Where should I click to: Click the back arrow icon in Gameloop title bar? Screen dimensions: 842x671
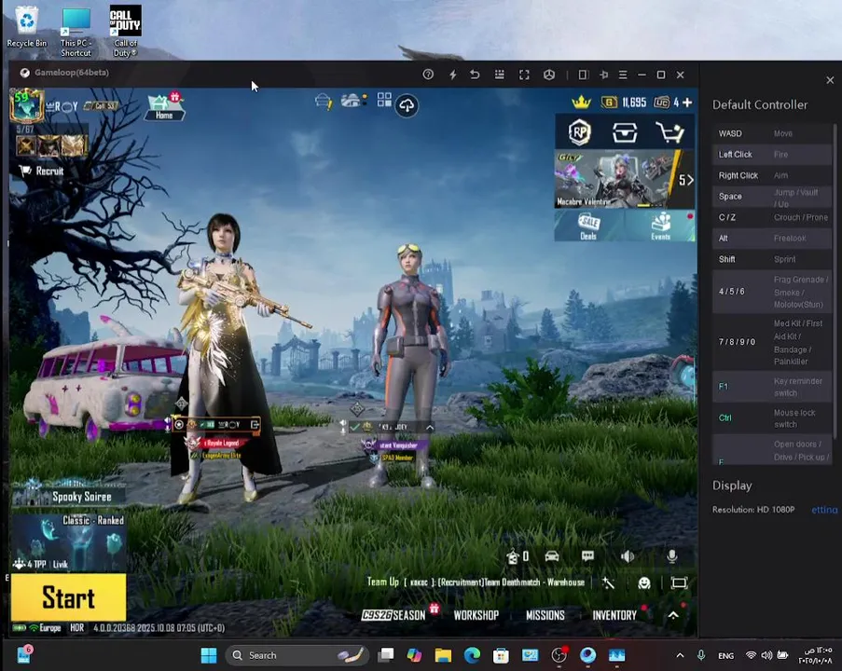pos(475,75)
